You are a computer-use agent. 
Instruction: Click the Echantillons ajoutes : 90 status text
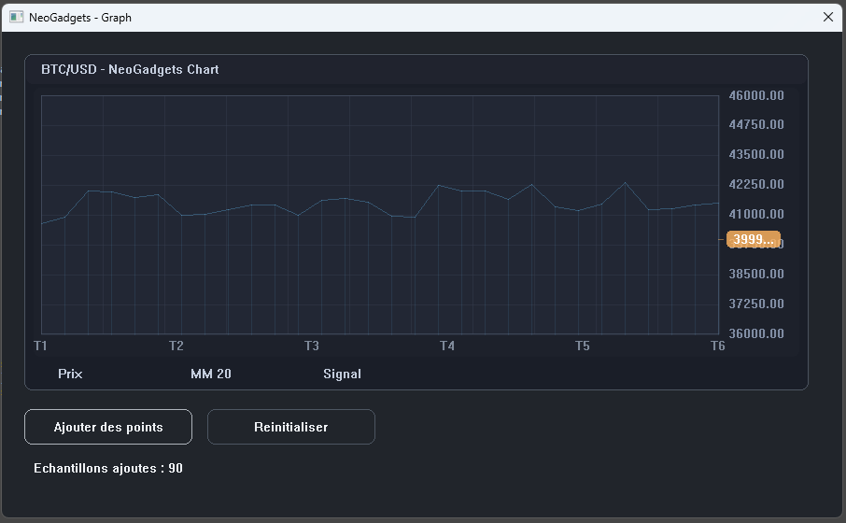[x=108, y=469]
